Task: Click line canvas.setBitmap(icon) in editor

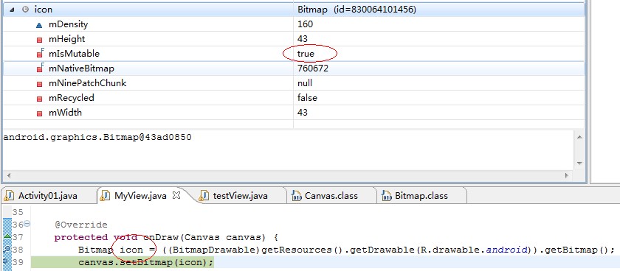Action: coord(146,262)
